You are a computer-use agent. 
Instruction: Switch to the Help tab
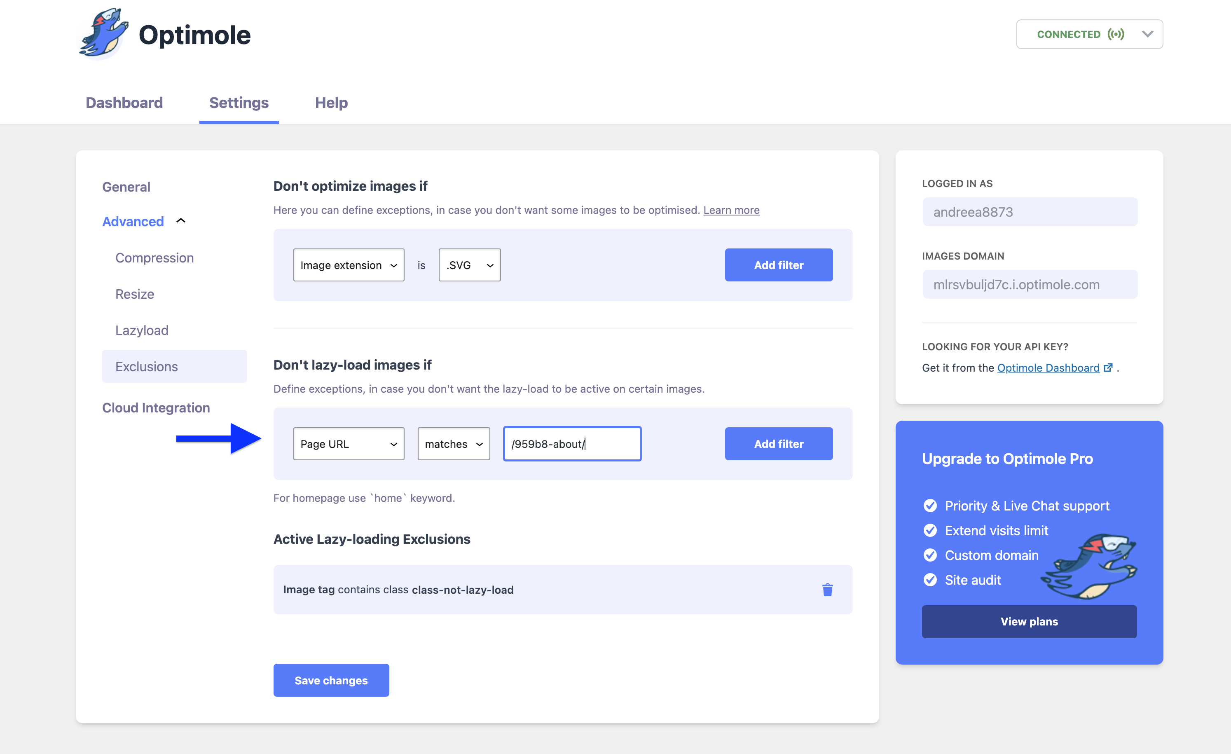[x=331, y=103]
